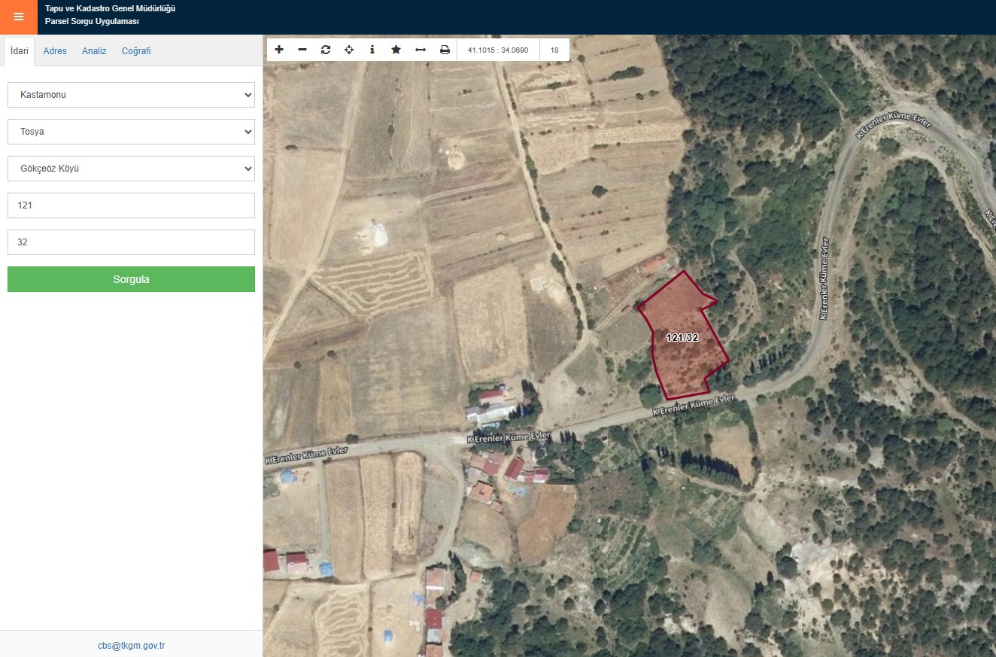Click the star favorites icon
Image resolution: width=996 pixels, height=657 pixels.
[x=396, y=50]
